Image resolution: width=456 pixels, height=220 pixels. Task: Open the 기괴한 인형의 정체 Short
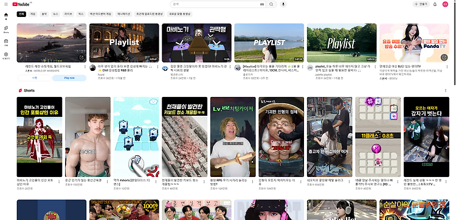282,137
